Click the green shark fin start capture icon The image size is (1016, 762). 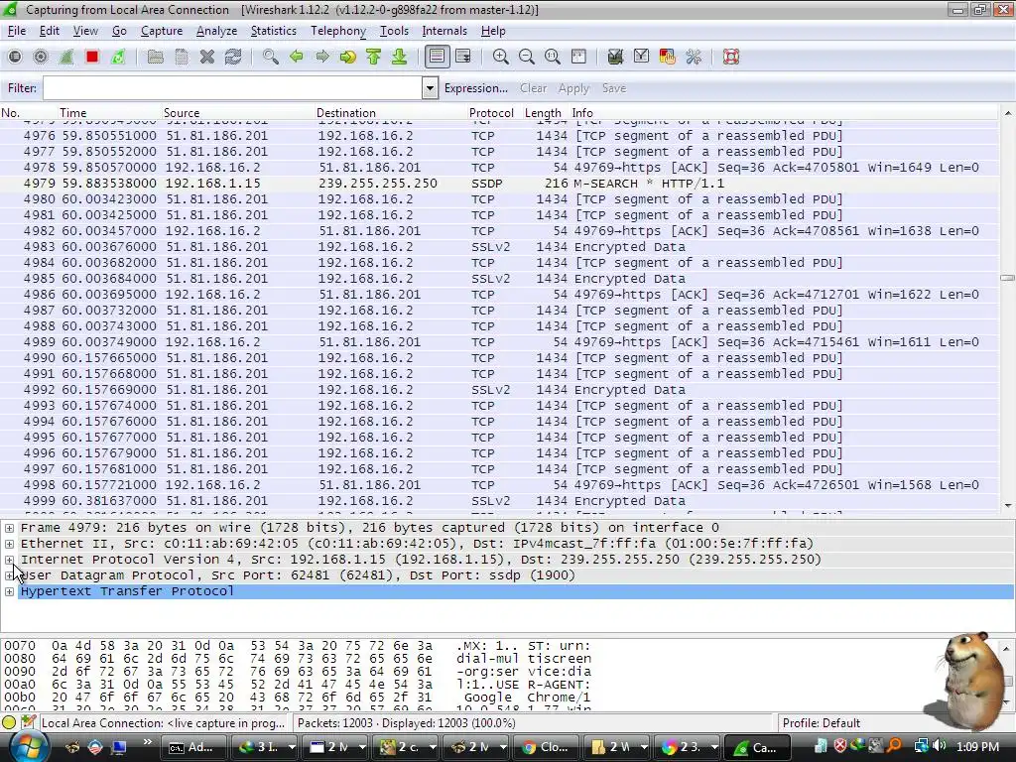pos(66,57)
